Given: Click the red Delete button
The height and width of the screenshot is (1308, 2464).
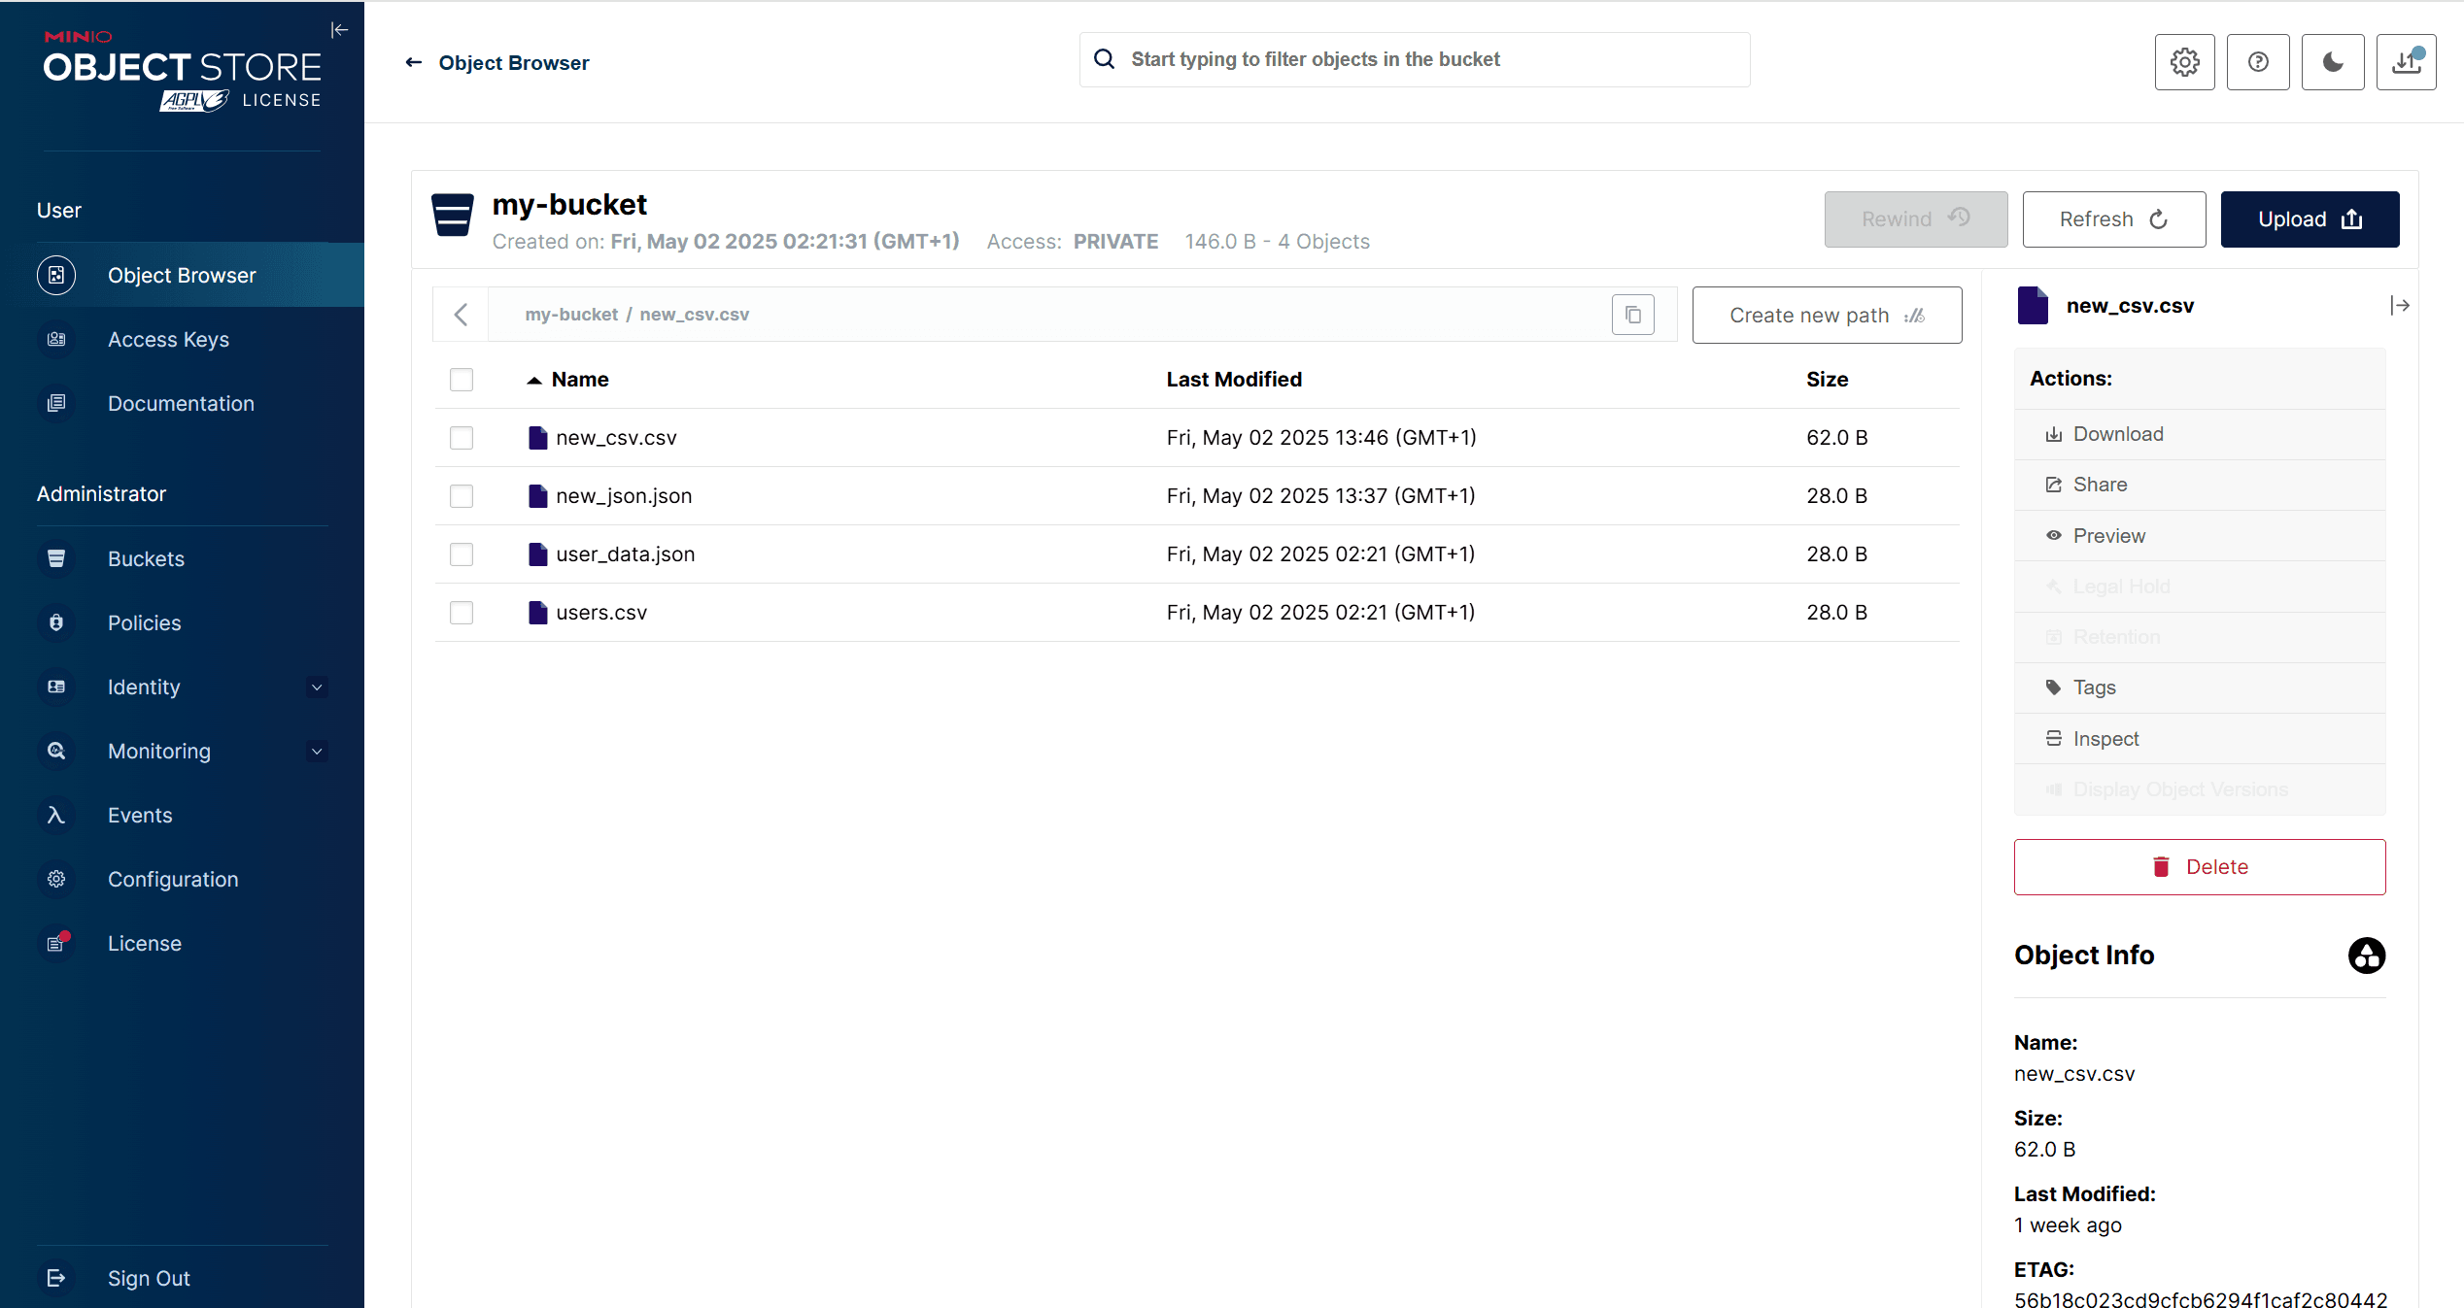Looking at the screenshot, I should pos(2199,867).
